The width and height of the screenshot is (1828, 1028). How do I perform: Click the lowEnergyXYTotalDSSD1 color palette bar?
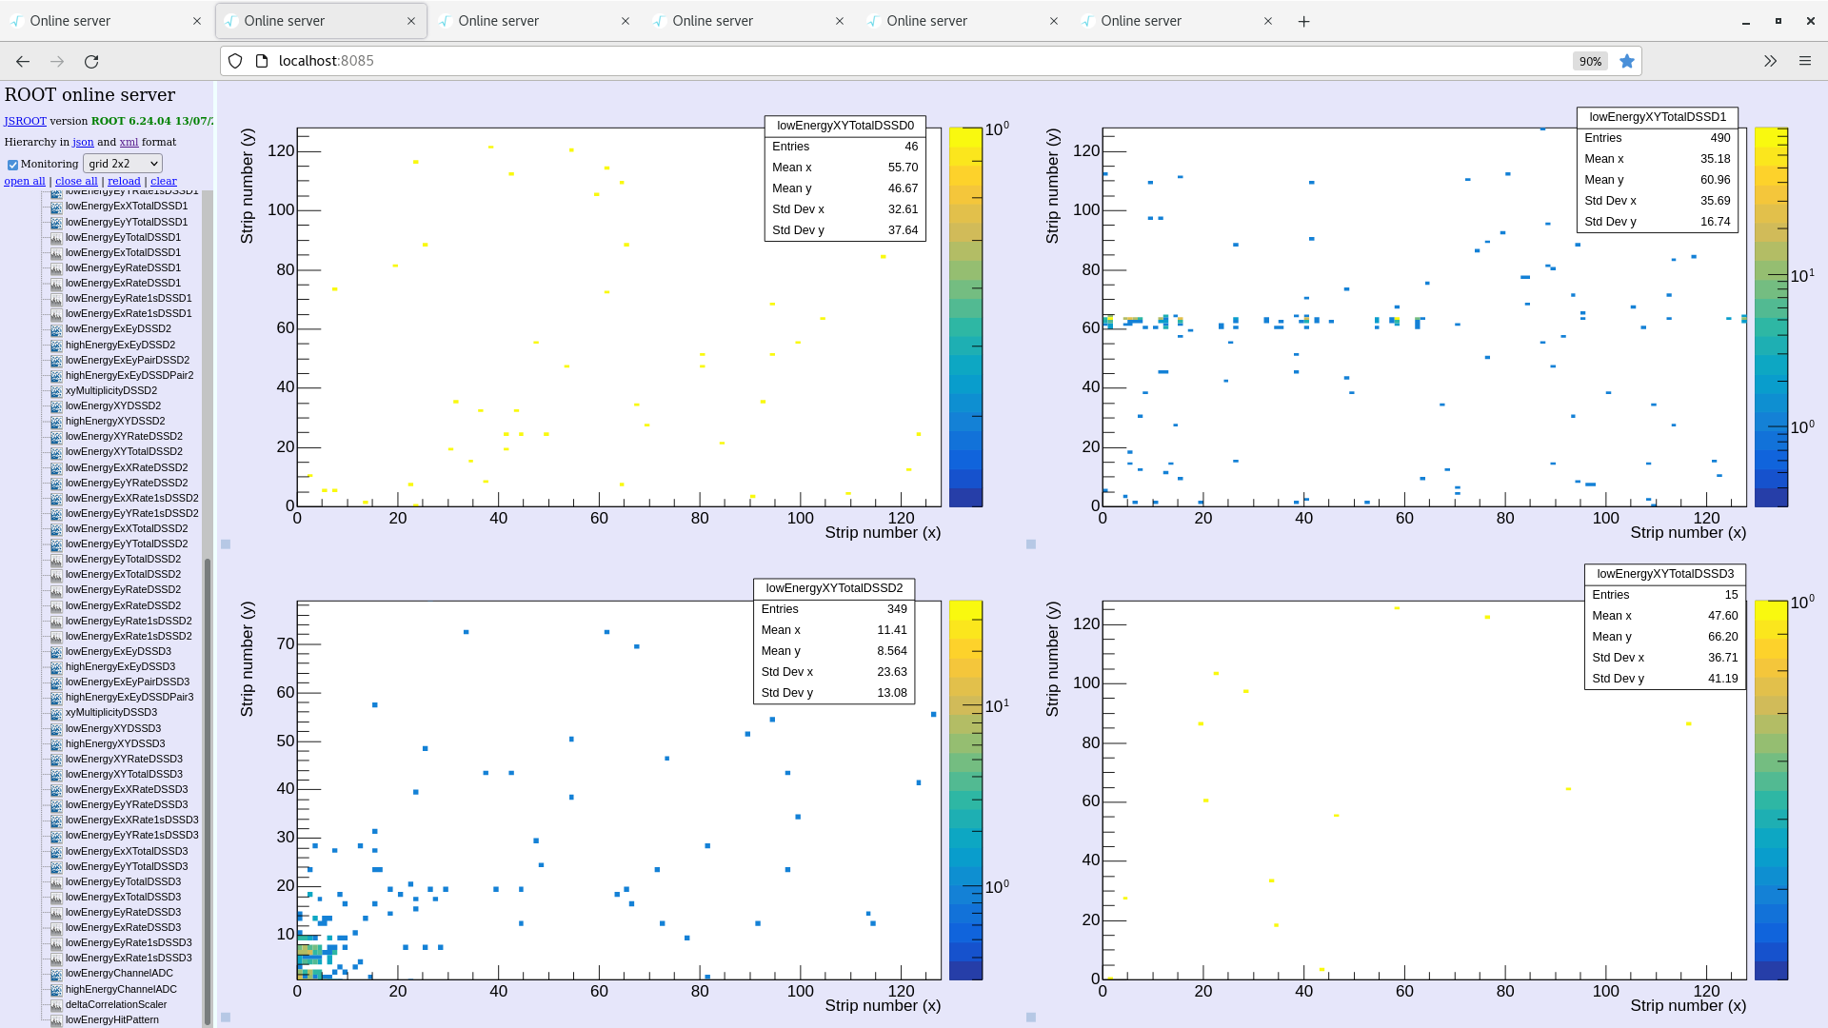pyautogui.click(x=1771, y=317)
